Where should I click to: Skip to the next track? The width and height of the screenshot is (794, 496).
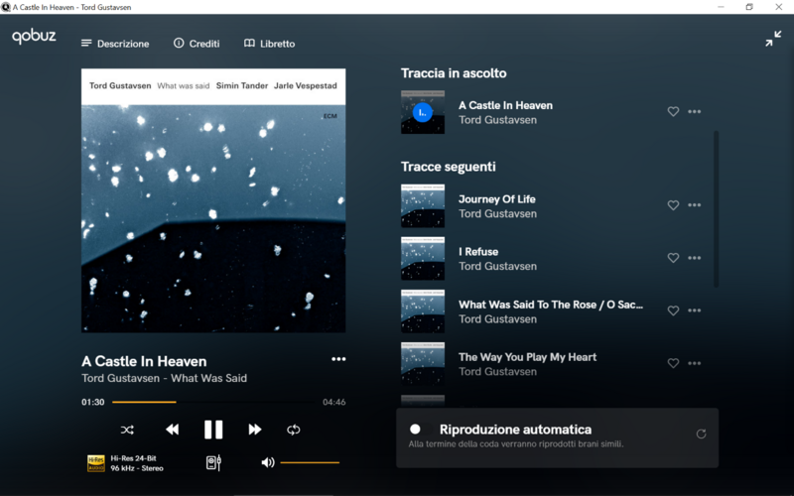click(255, 430)
